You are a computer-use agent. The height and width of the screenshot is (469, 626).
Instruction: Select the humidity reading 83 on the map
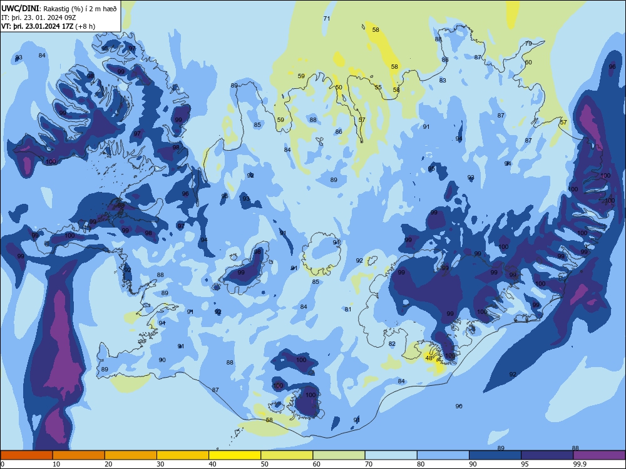pyautogui.click(x=443, y=80)
